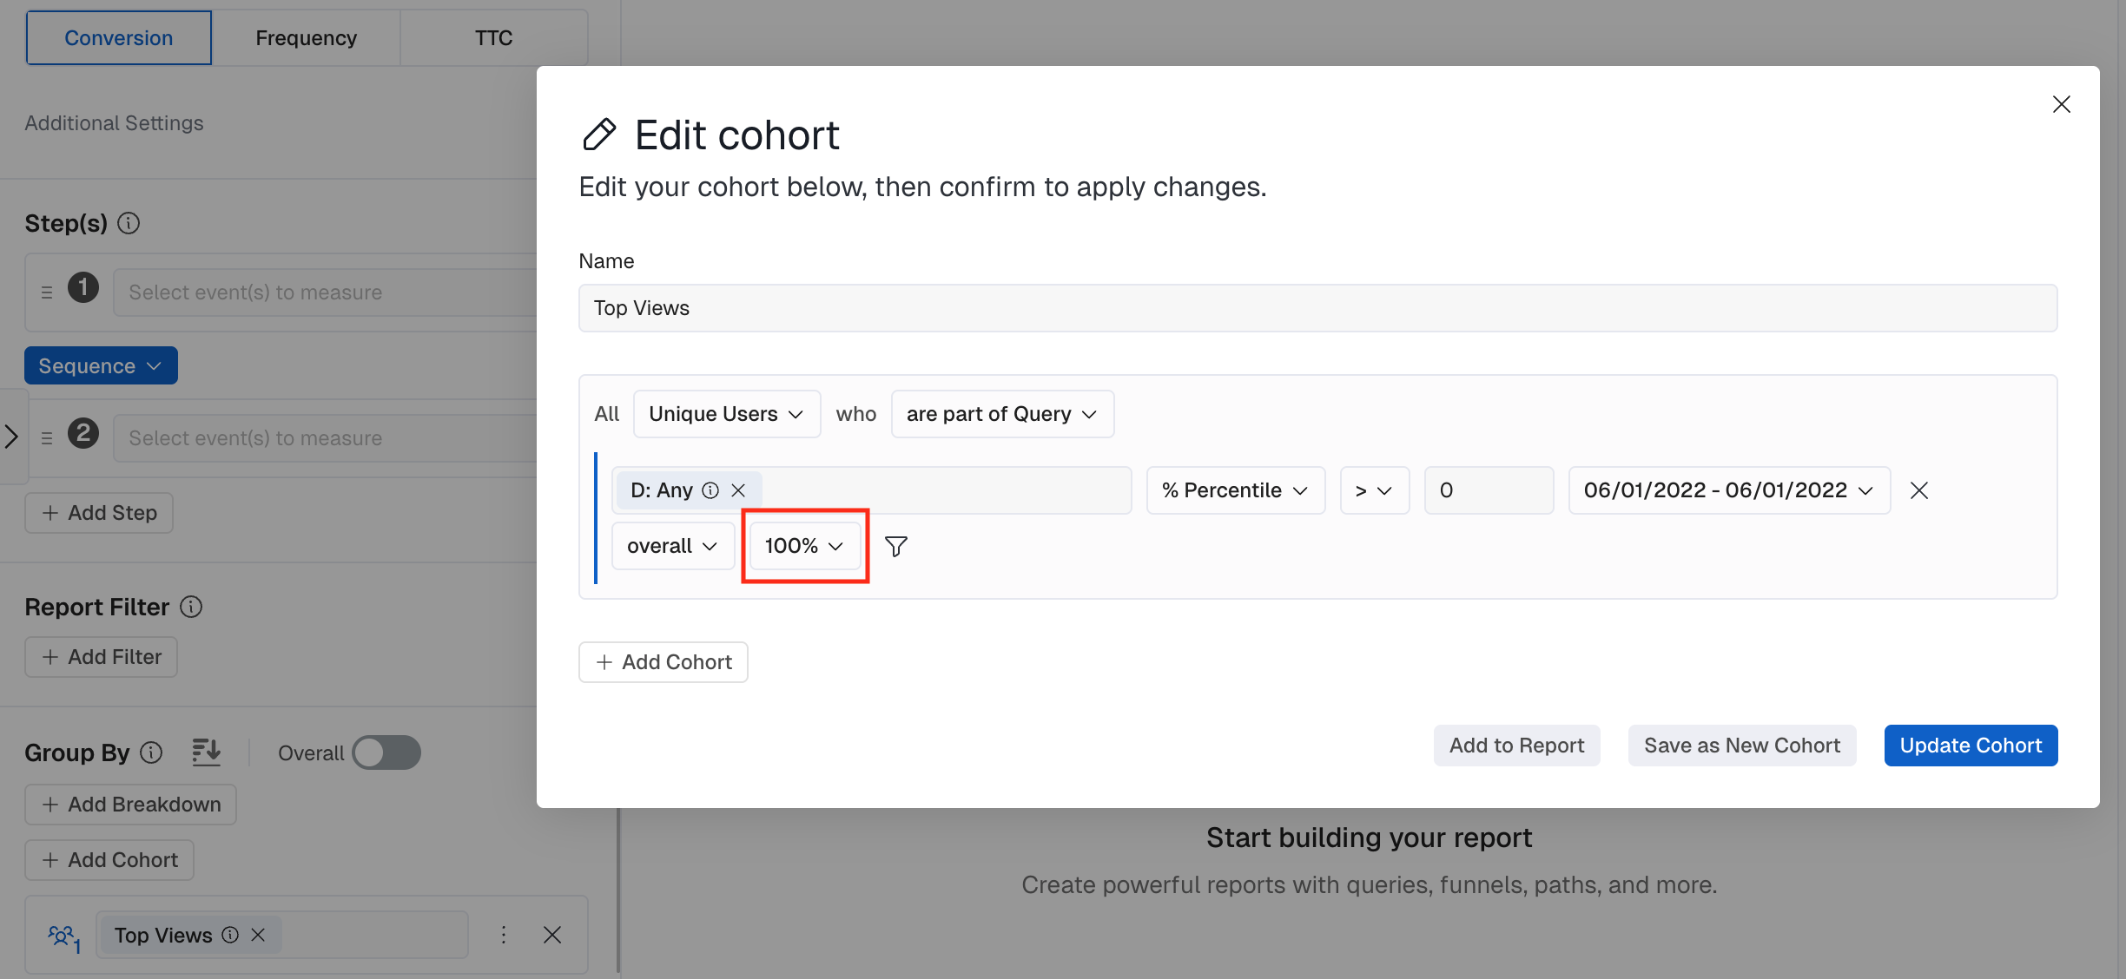
Task: Toggle the Overall switch on
Action: 386,752
